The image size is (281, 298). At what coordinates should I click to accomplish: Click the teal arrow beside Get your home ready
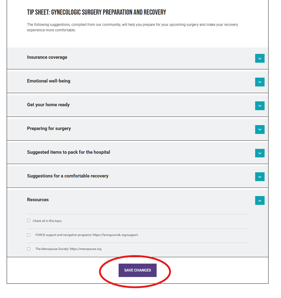coord(260,106)
